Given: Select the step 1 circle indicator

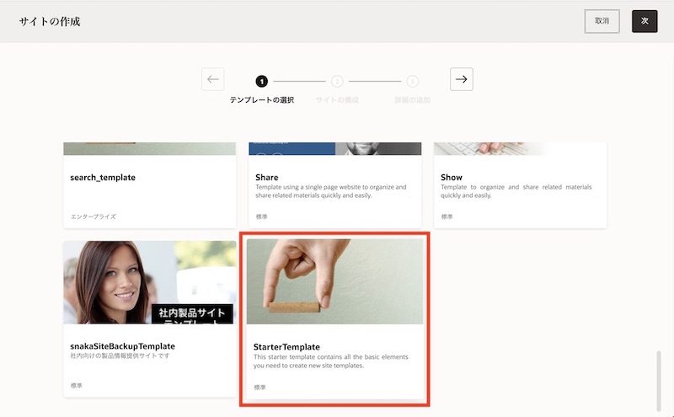Looking at the screenshot, I should [x=261, y=81].
